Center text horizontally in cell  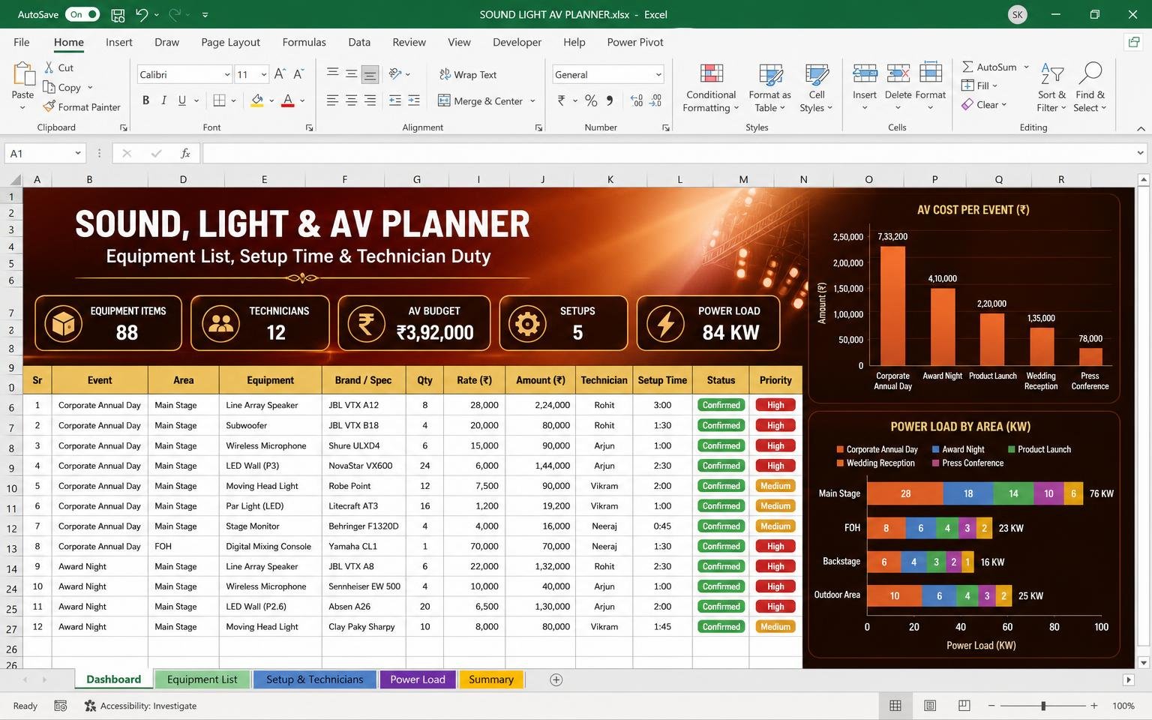[x=351, y=100]
